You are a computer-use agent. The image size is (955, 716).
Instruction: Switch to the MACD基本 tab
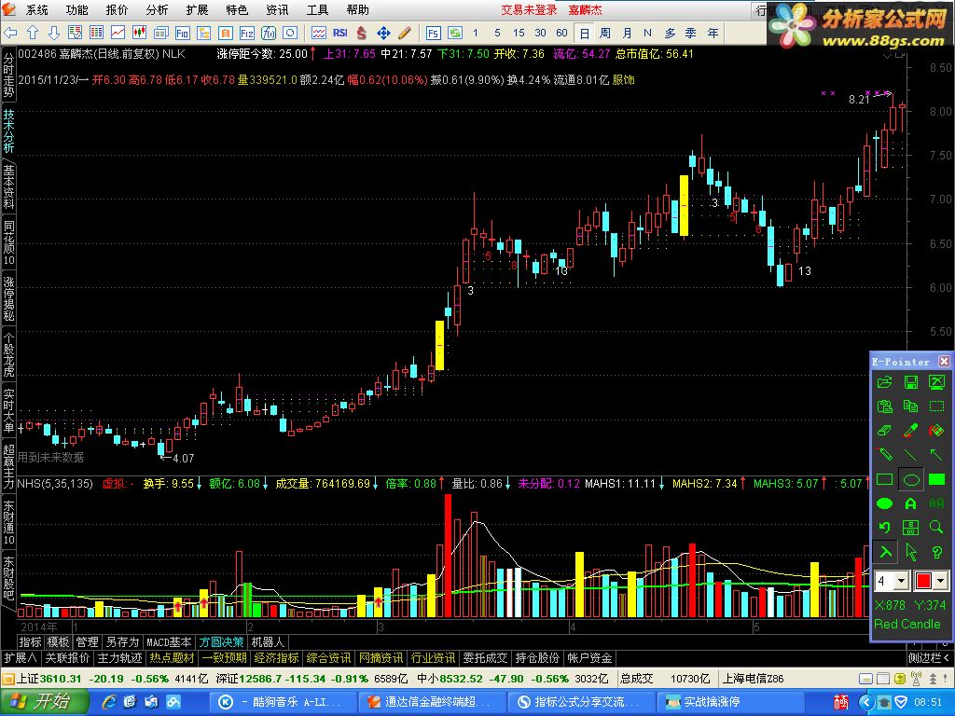pos(169,641)
